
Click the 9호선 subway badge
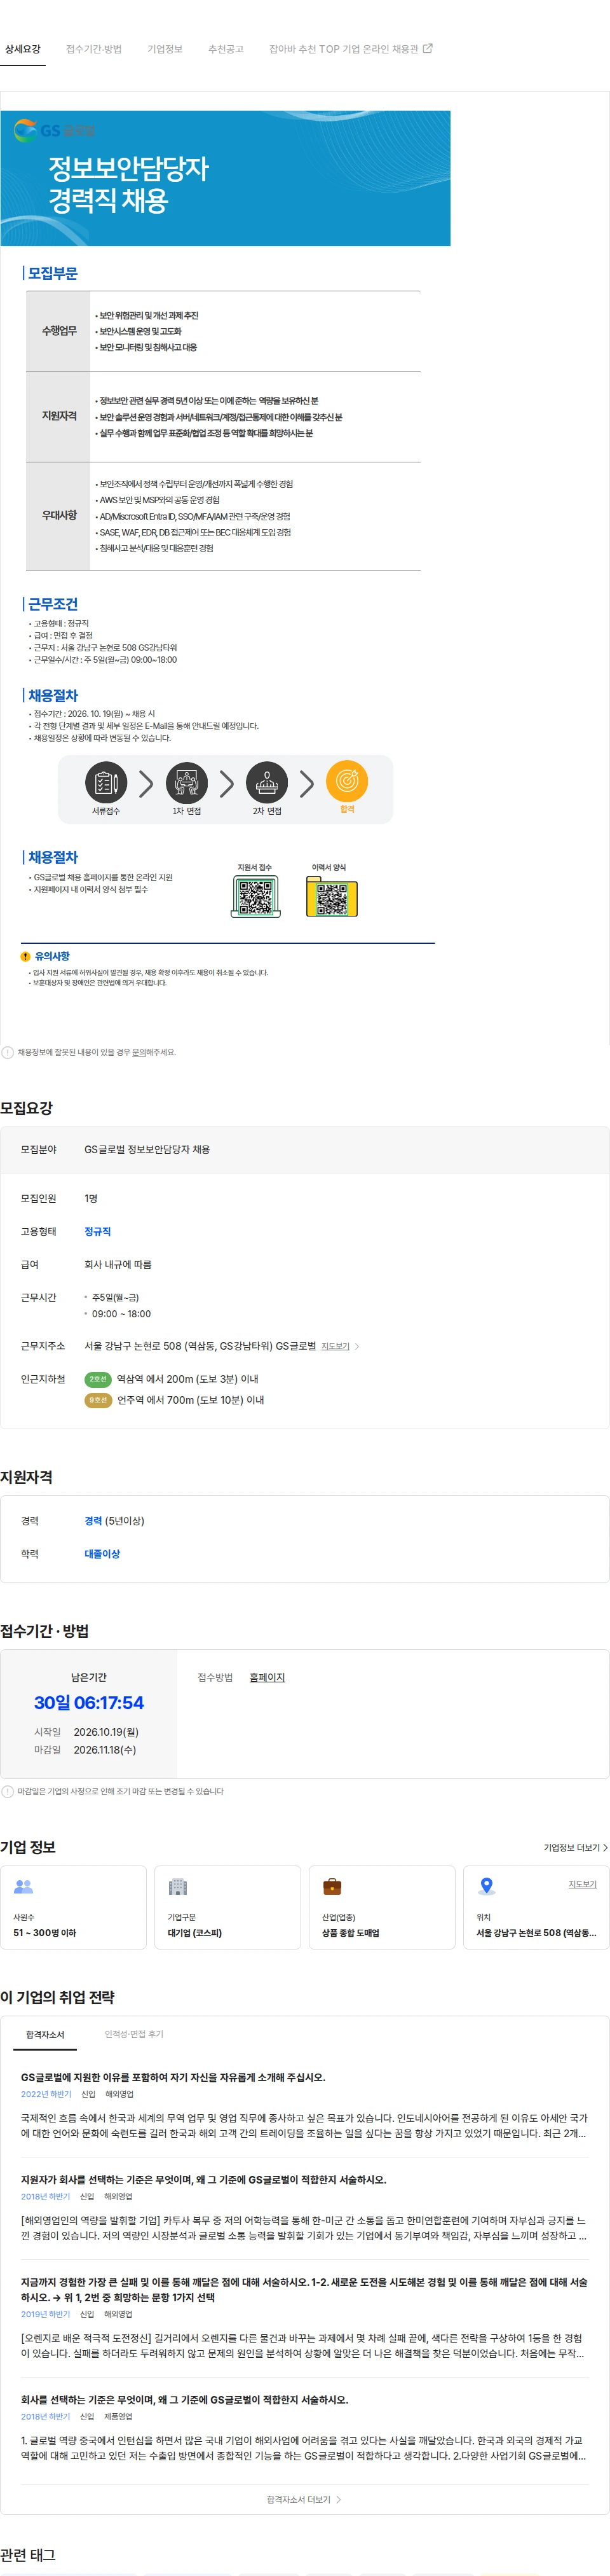pos(98,1400)
